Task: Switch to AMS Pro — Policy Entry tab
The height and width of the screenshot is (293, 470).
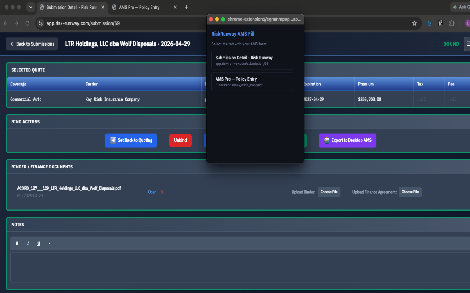Action: (145, 7)
